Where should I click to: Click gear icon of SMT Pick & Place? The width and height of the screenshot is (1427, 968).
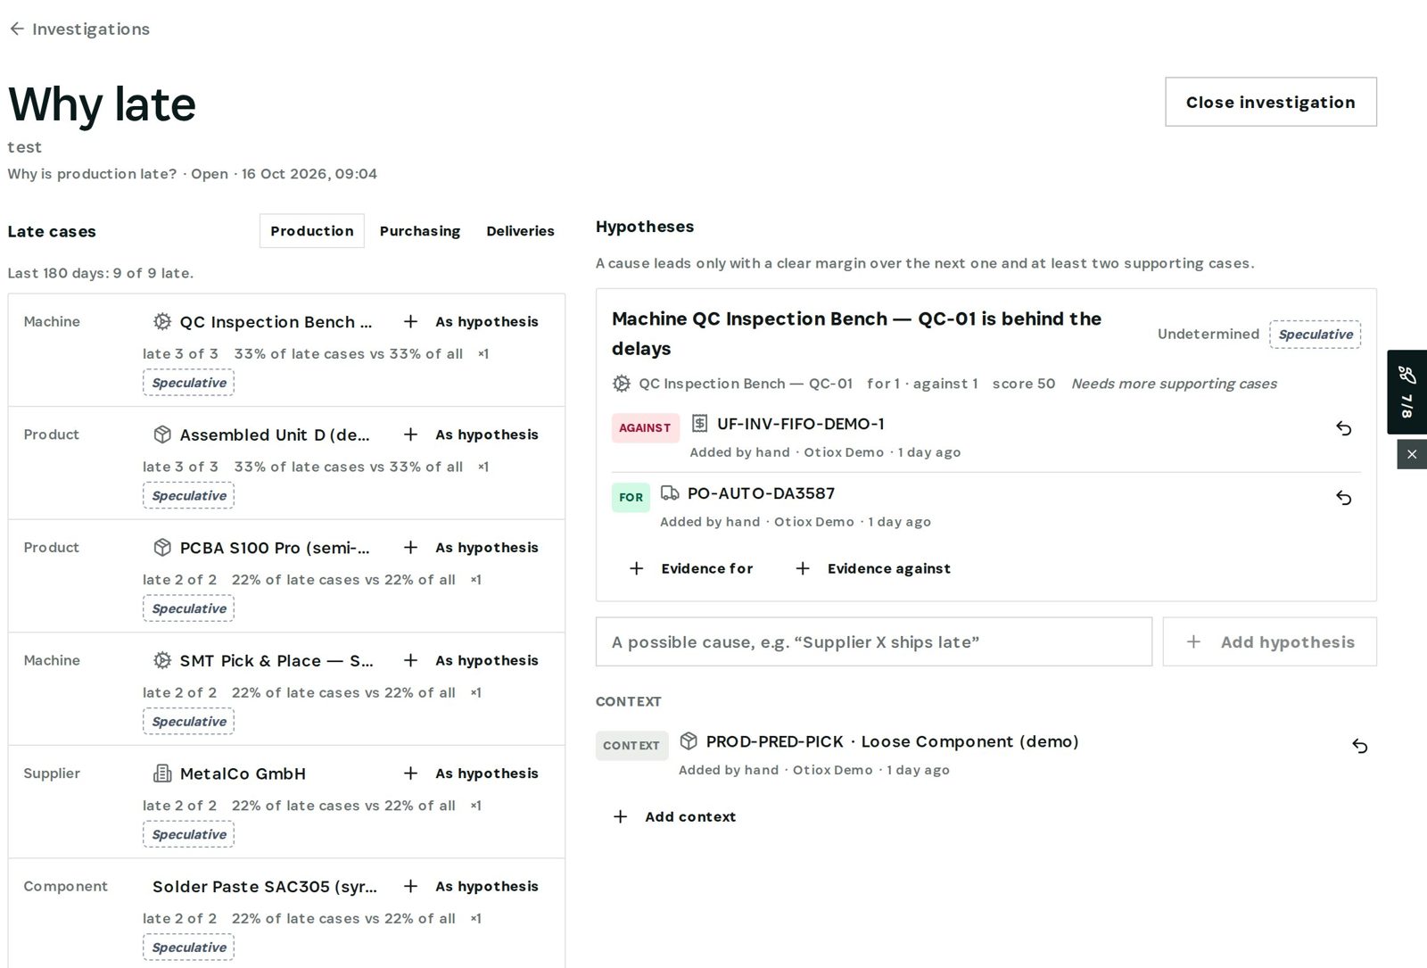[162, 660]
